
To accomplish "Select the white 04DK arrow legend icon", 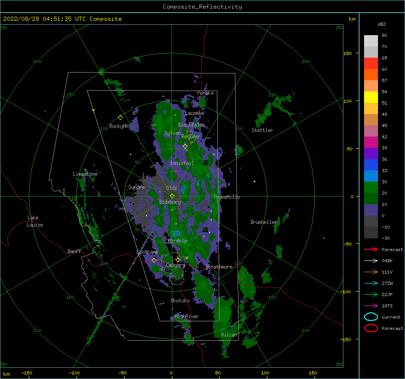I will (371, 261).
